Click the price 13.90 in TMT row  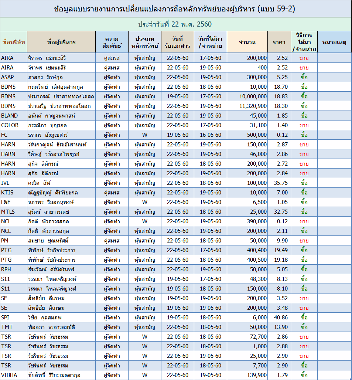[x=281, y=327]
